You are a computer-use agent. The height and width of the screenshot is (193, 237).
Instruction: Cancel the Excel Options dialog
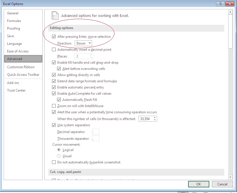point(222,184)
